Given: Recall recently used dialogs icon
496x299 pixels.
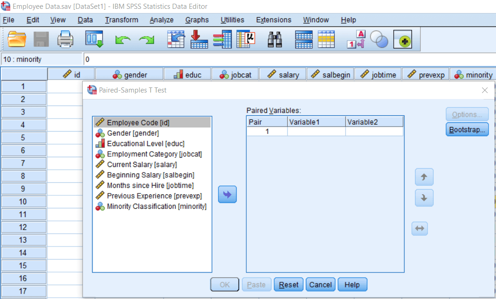Looking at the screenshot, I should coord(94,39).
